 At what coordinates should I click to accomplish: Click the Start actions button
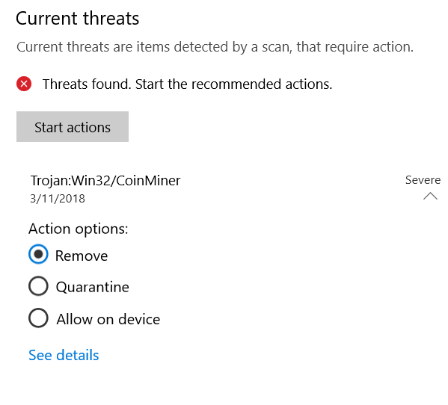click(x=73, y=127)
